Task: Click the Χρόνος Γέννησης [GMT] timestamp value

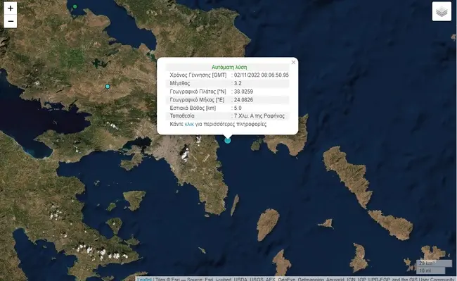Action: [x=261, y=75]
